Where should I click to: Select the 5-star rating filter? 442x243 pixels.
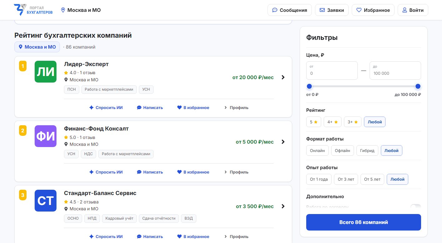pos(313,122)
